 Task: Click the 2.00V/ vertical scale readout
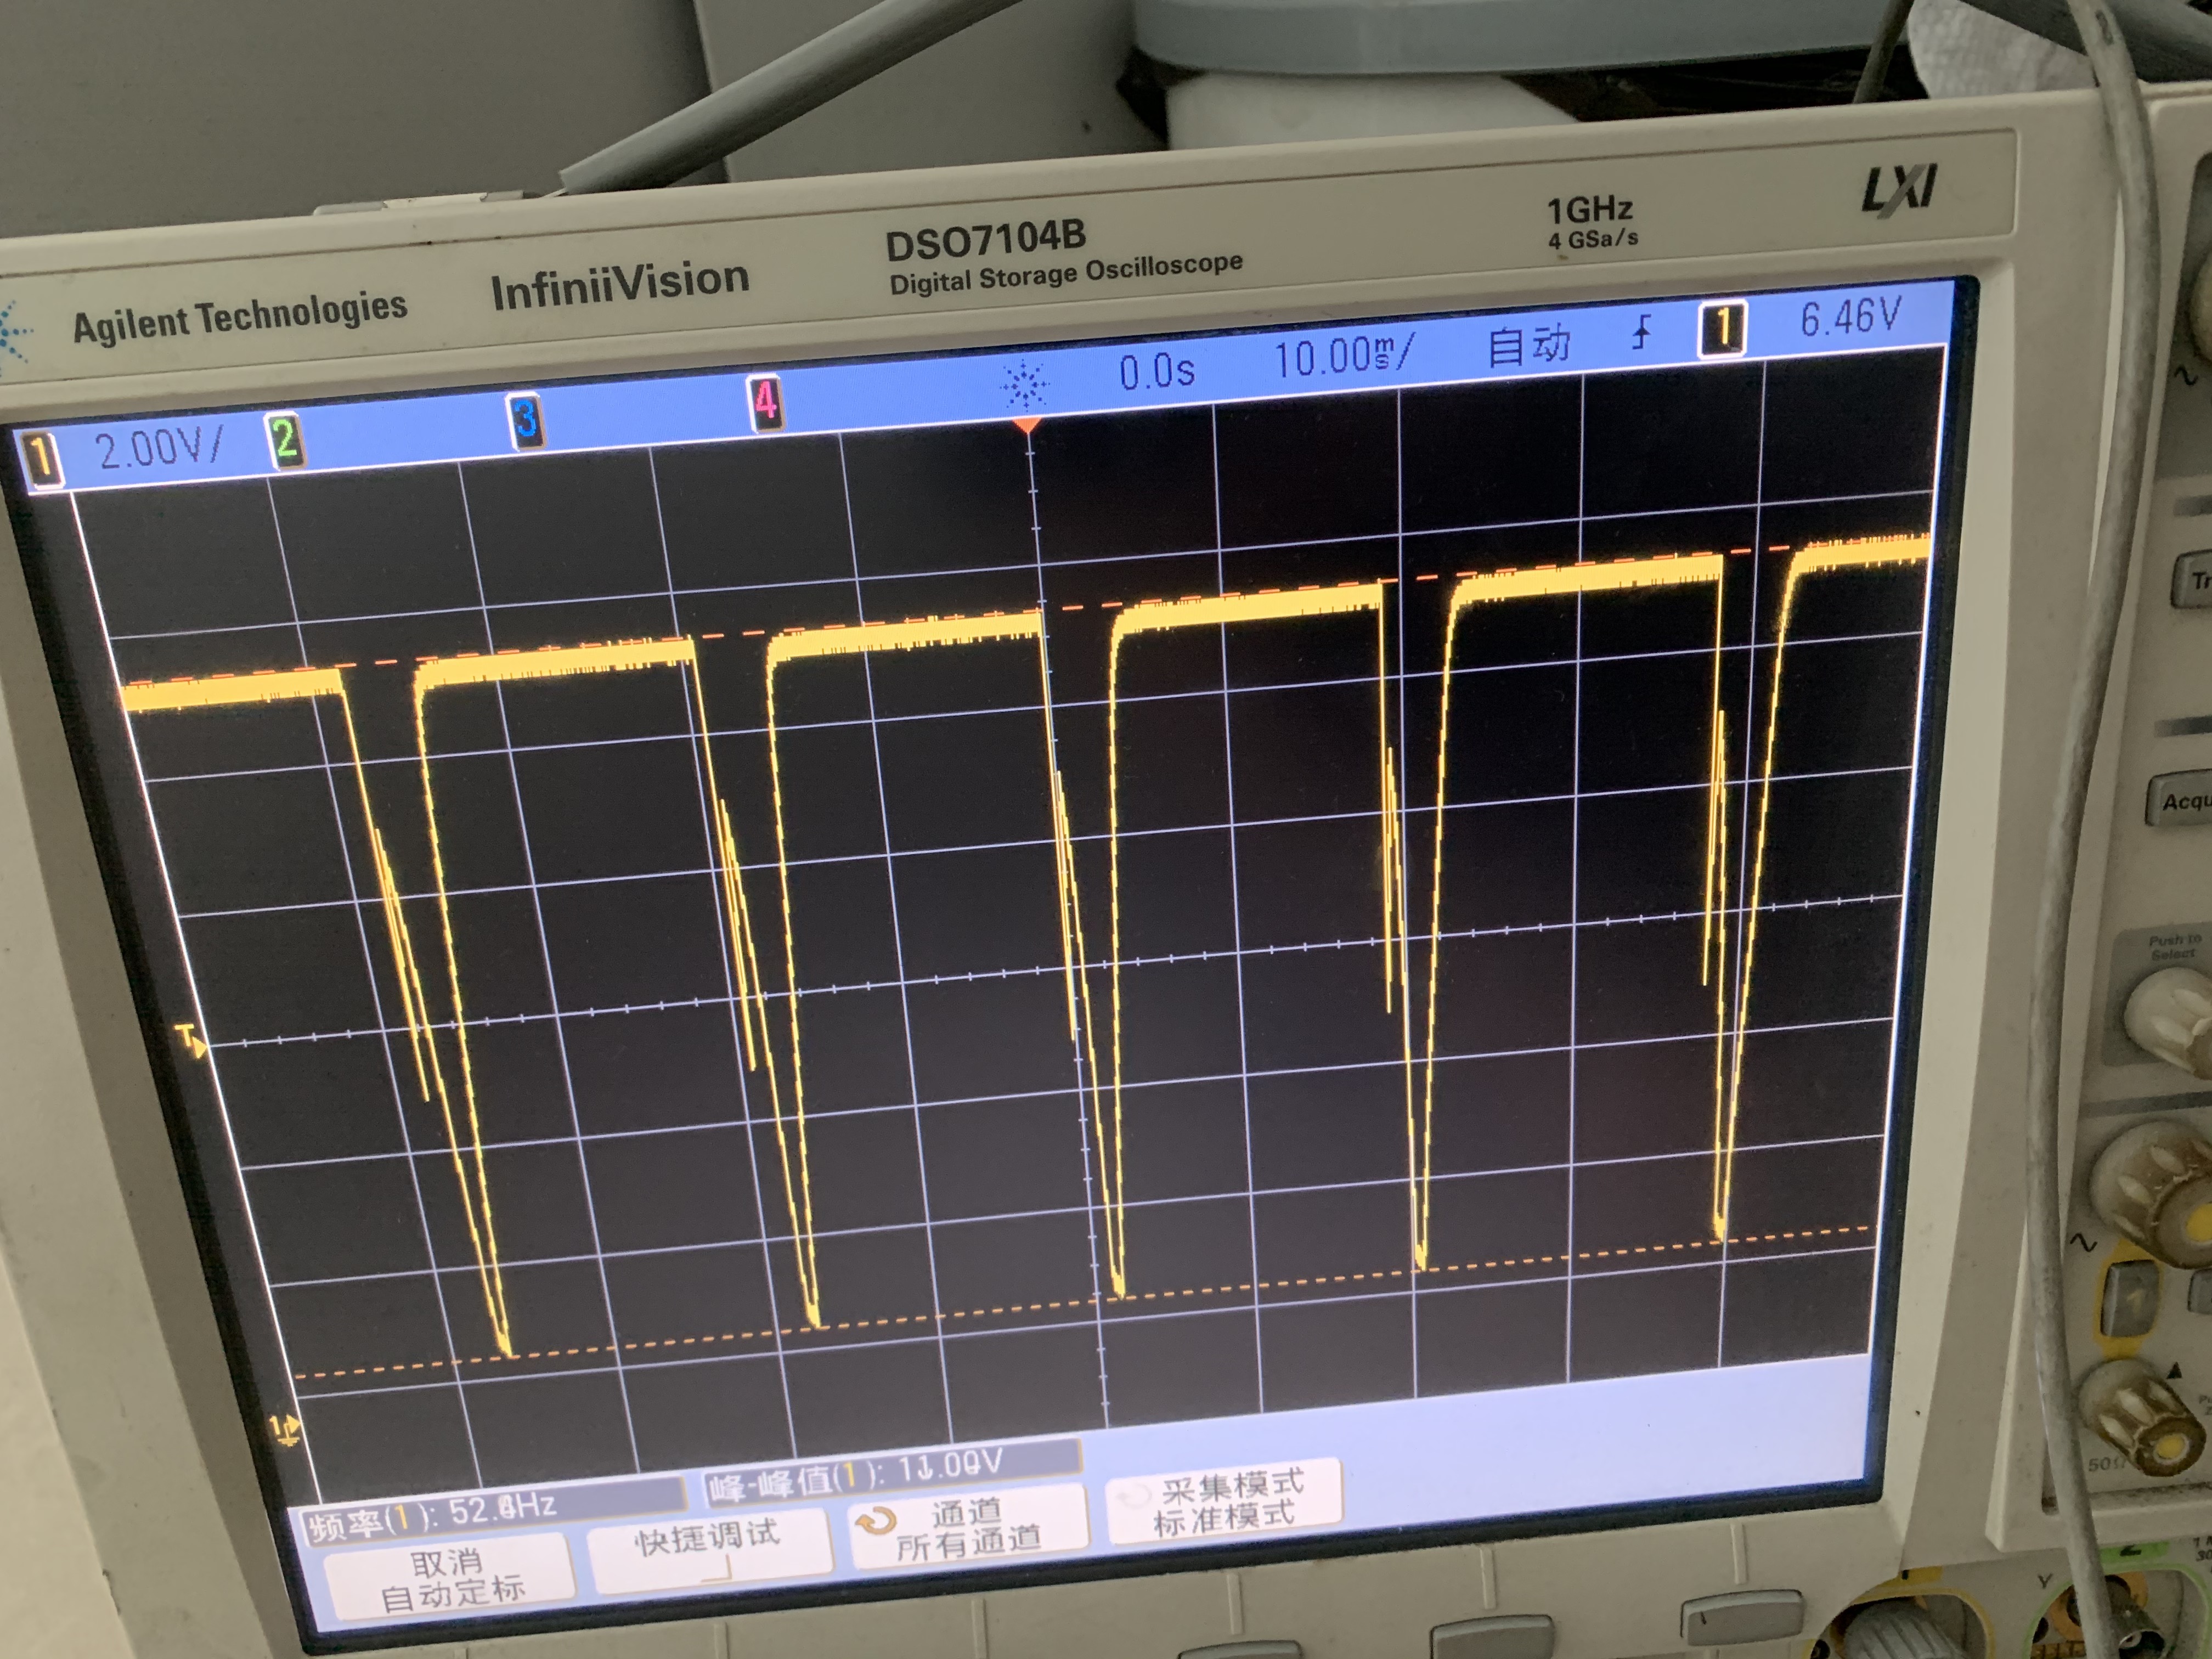coord(158,449)
